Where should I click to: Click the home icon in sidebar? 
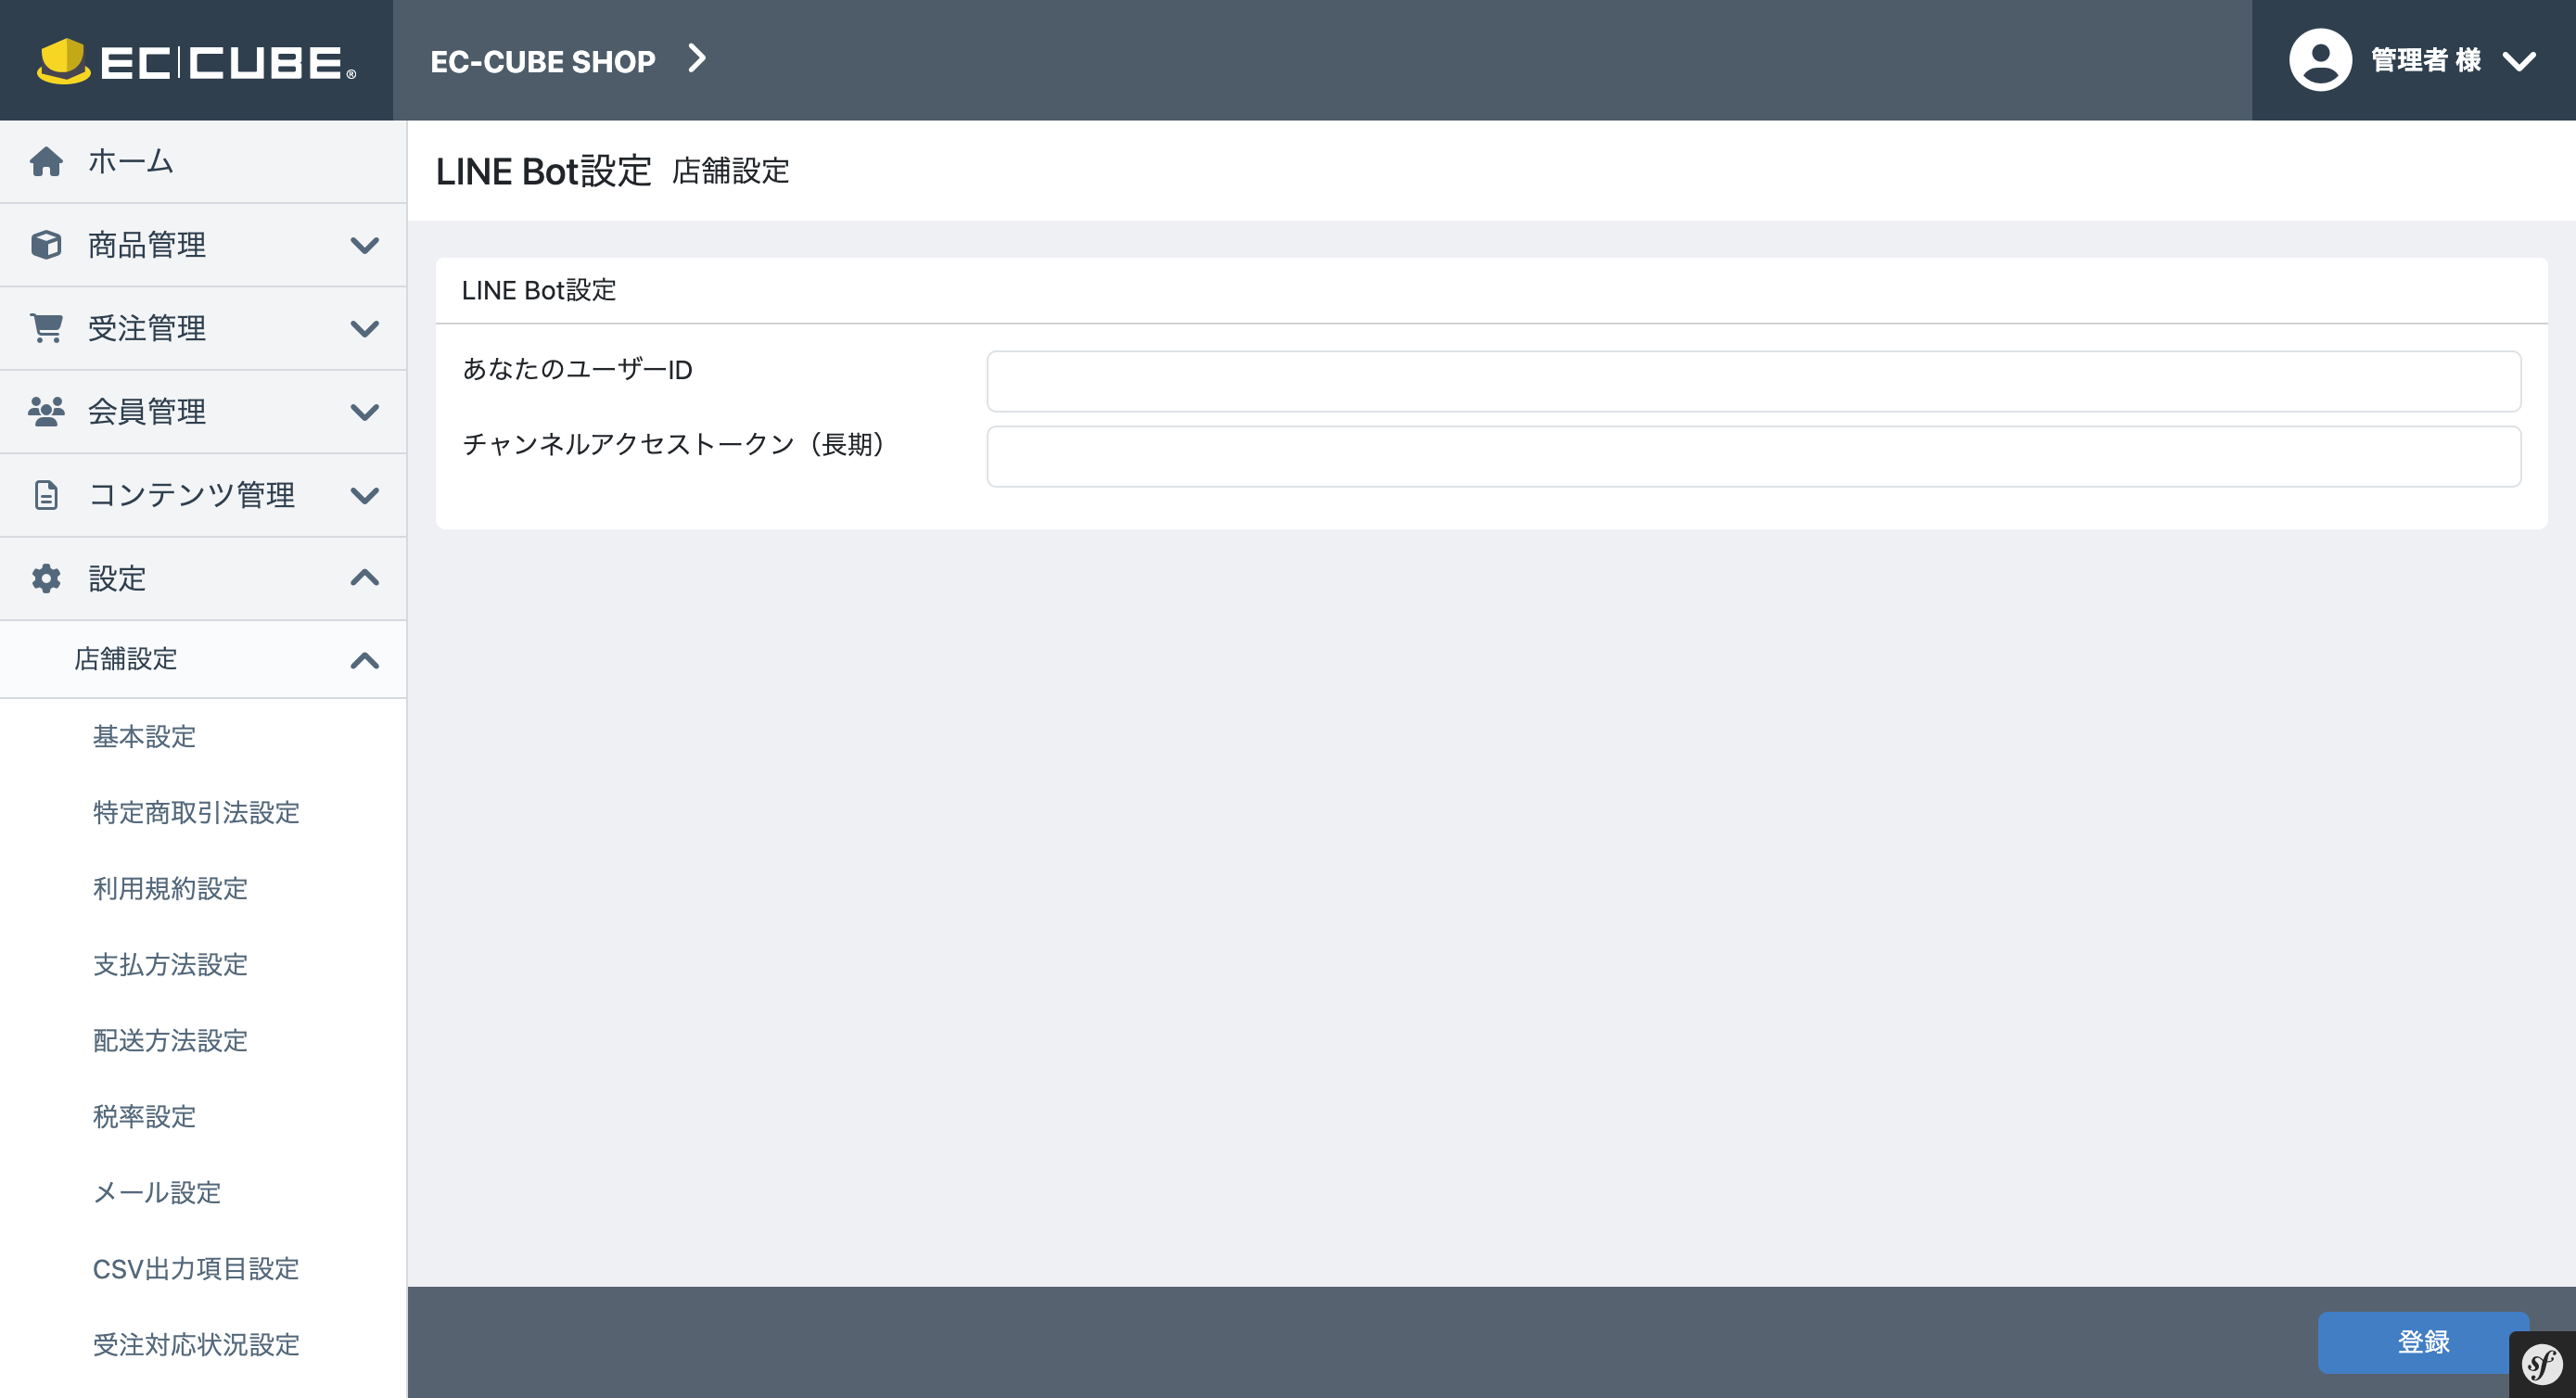(46, 161)
